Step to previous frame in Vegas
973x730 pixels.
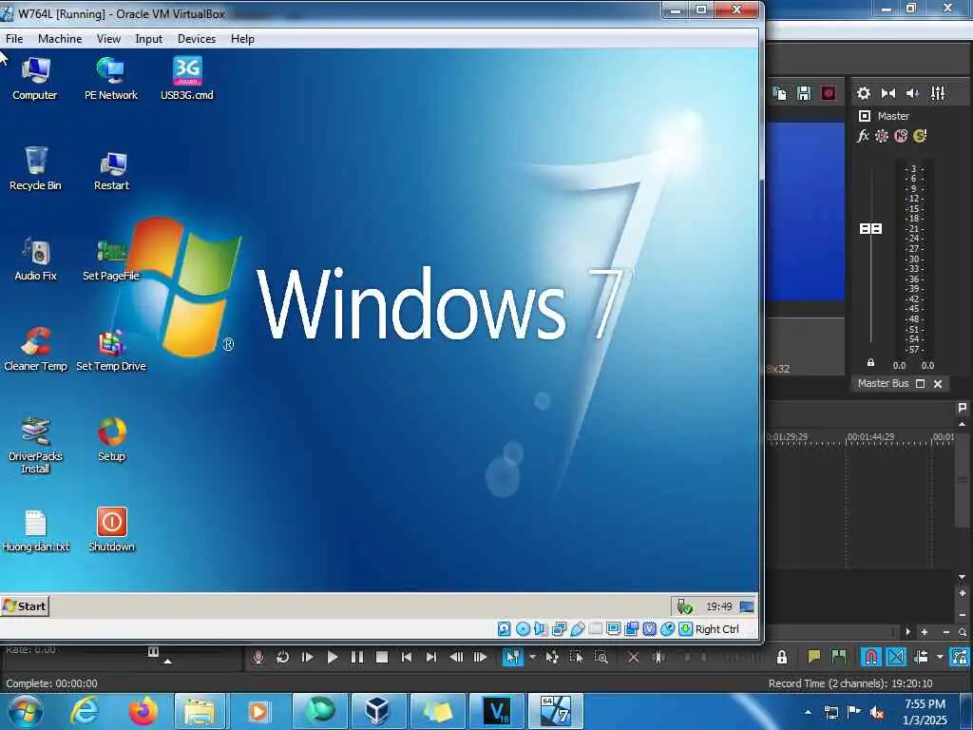tap(456, 657)
